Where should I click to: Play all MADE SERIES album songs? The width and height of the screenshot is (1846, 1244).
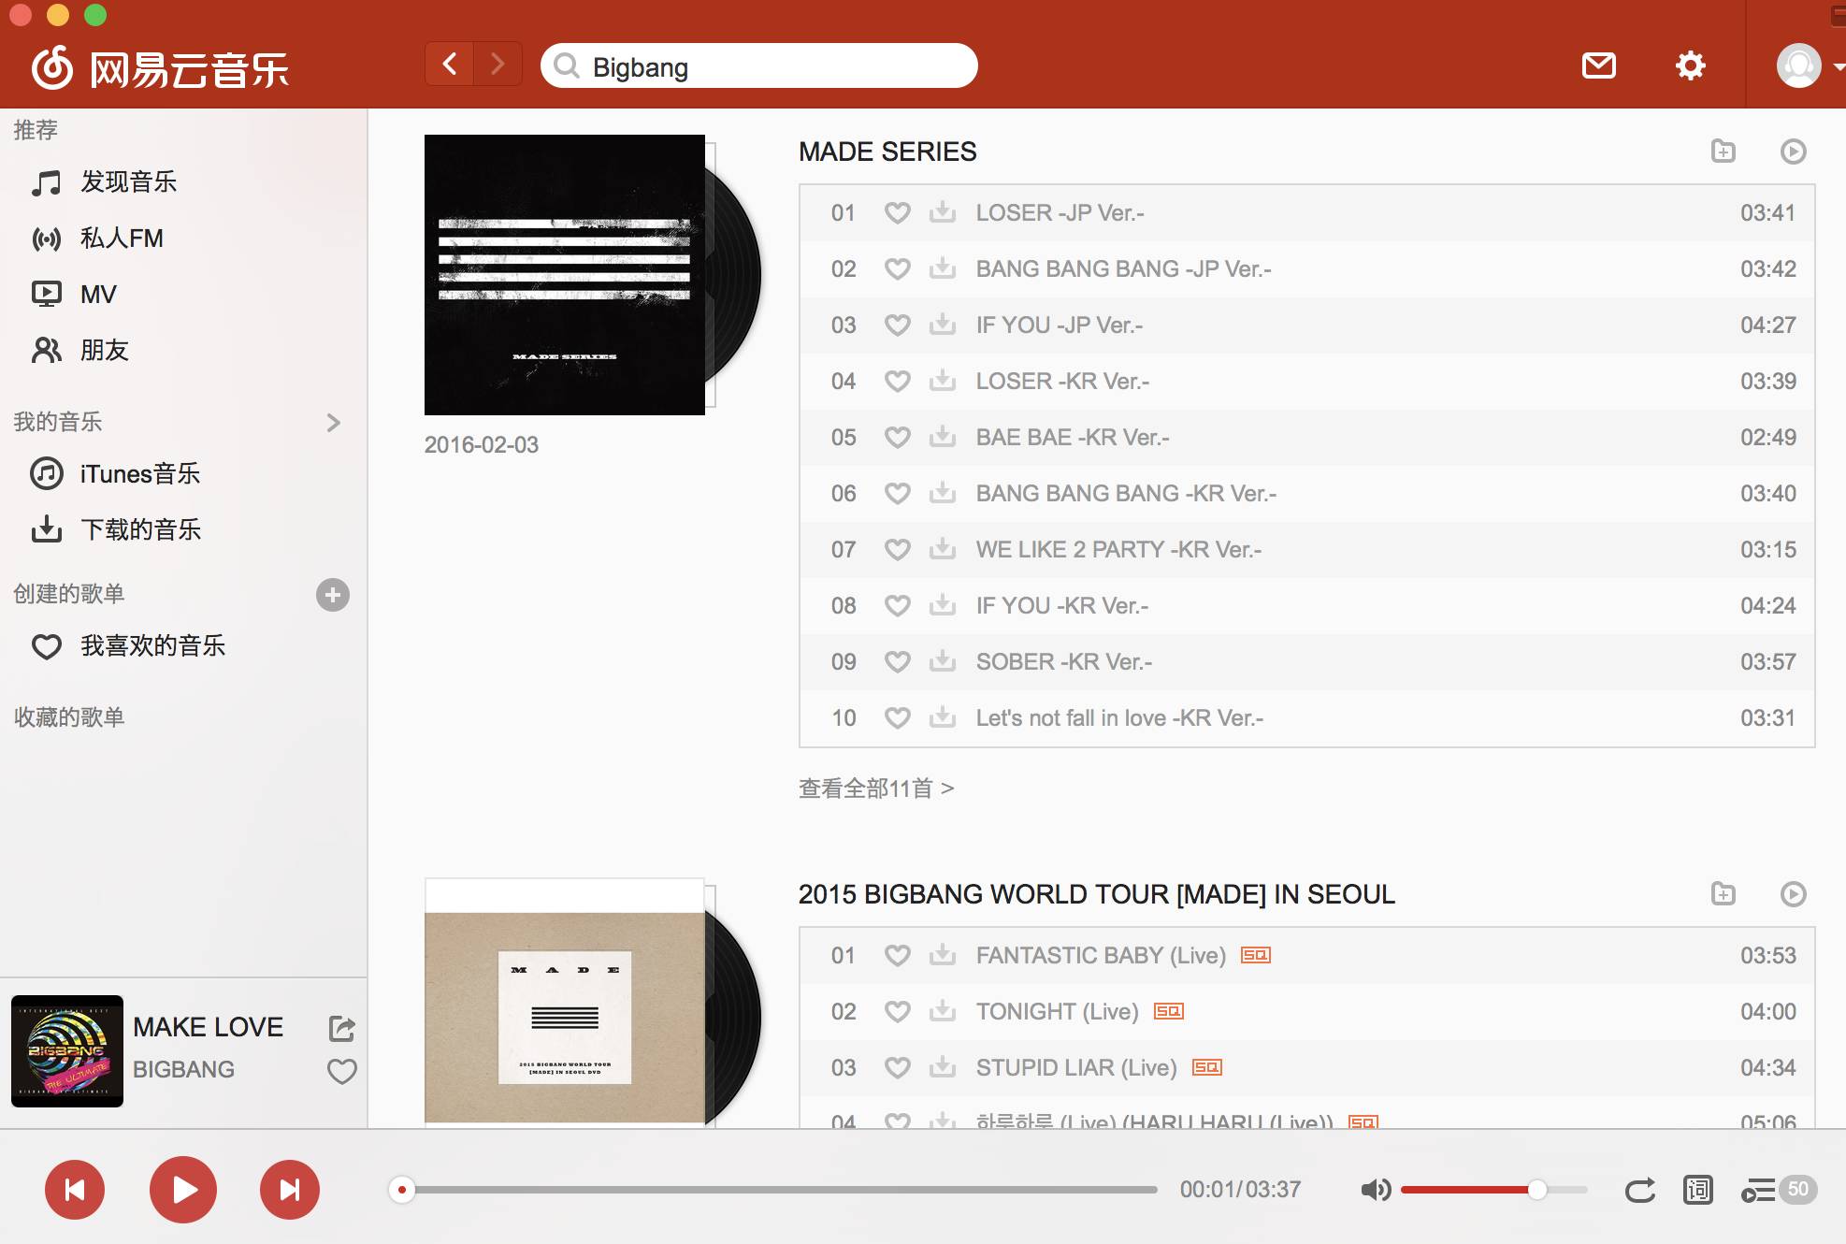click(x=1793, y=151)
